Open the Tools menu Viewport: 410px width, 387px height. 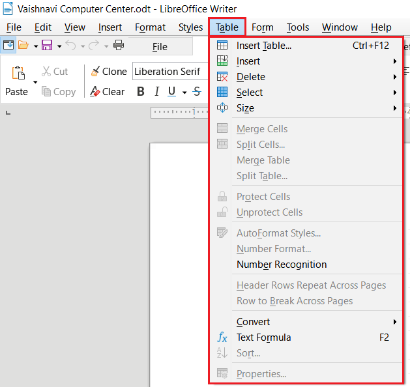click(x=298, y=27)
